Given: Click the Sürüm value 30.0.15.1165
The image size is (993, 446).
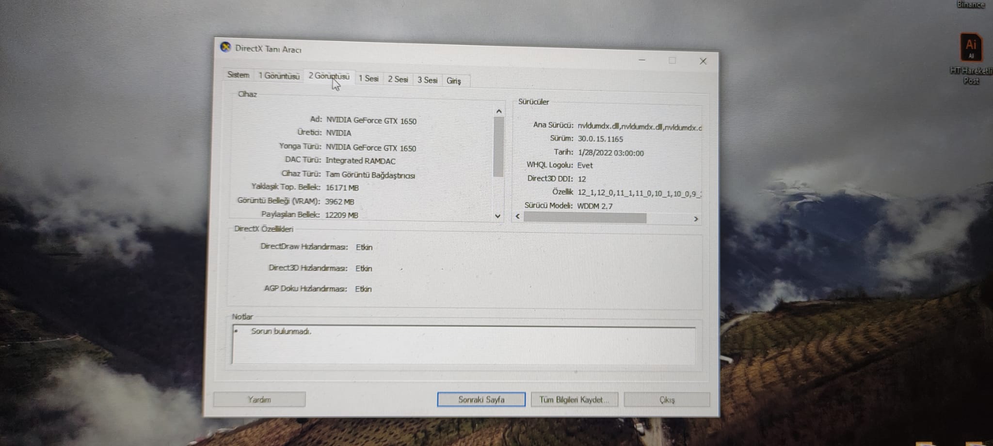Looking at the screenshot, I should tap(600, 139).
